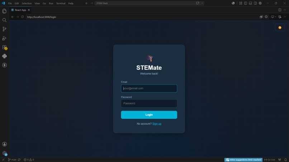Open the Accounts menu icon
Screen dimensions: 289x162
pyautogui.click(x=4, y=144)
